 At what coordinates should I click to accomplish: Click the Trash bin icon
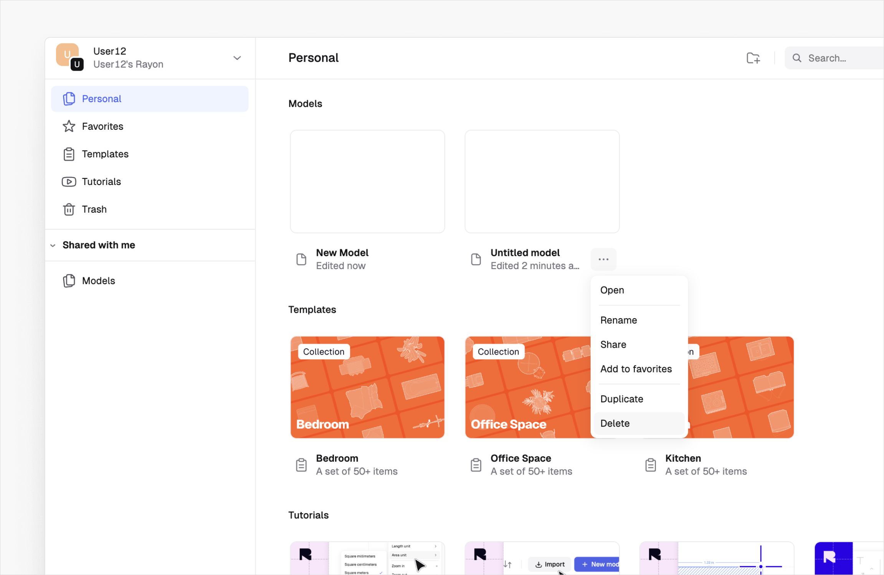(69, 209)
